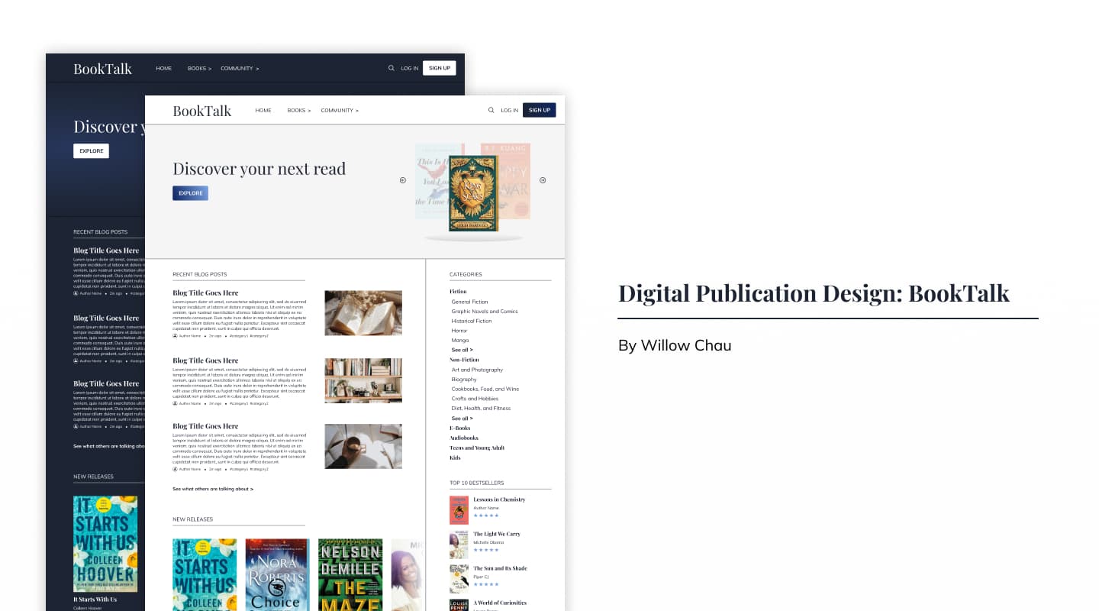Select Graphic Novels and Comics category

(485, 312)
